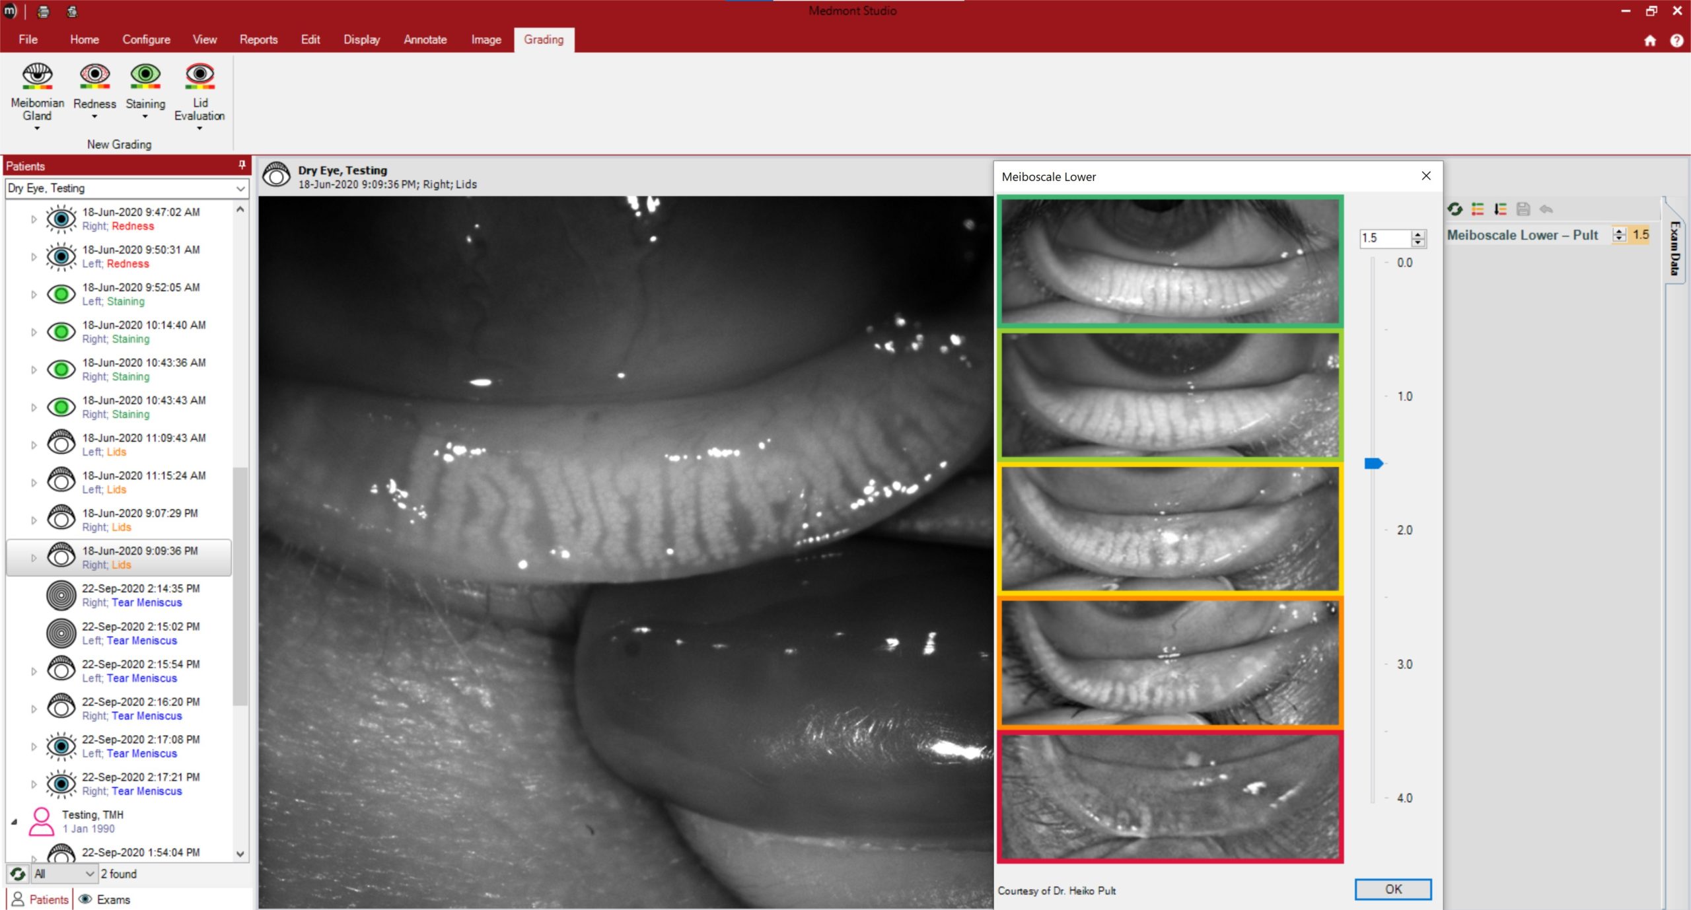Click the refresh icon beside the All filter
1691x910 pixels.
18,874
